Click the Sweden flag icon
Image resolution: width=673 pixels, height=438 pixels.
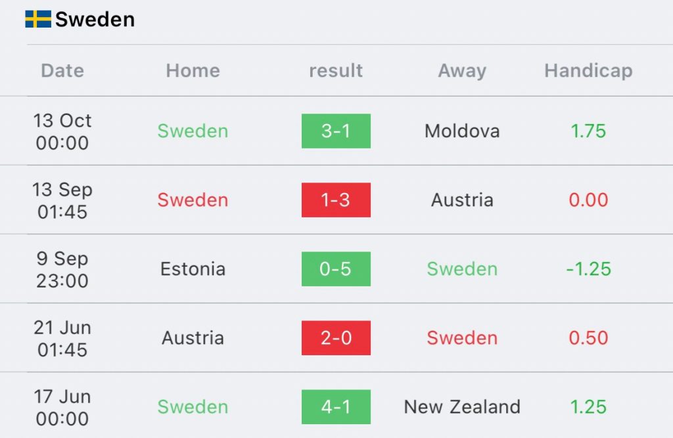[x=38, y=19]
